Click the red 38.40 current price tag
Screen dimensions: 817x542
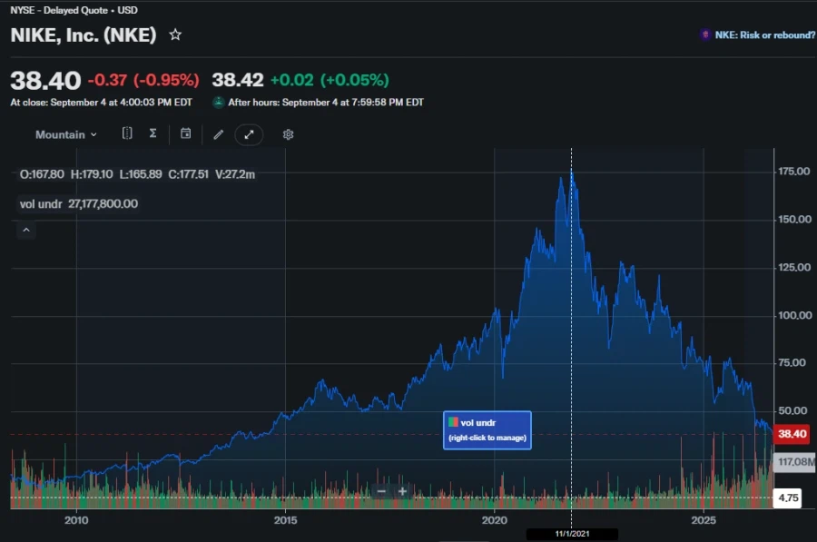pyautogui.click(x=792, y=434)
